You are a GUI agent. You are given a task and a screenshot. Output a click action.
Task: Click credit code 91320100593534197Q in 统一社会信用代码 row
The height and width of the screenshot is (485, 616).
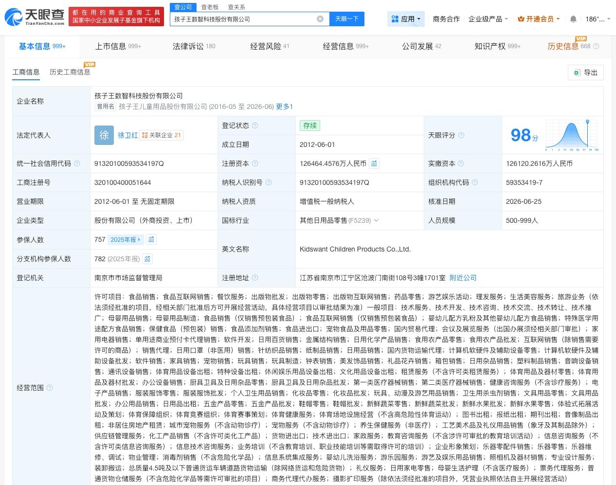(x=129, y=163)
